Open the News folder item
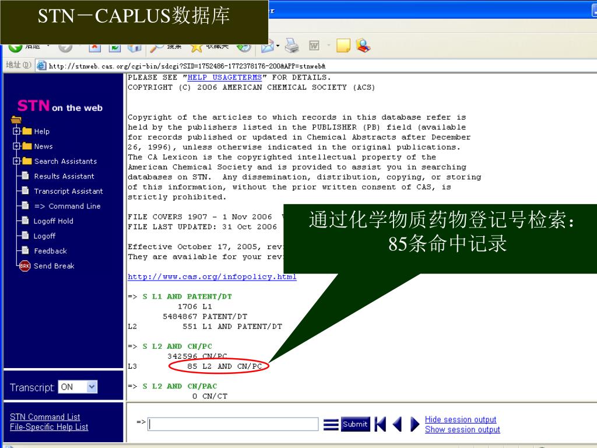 point(43,146)
